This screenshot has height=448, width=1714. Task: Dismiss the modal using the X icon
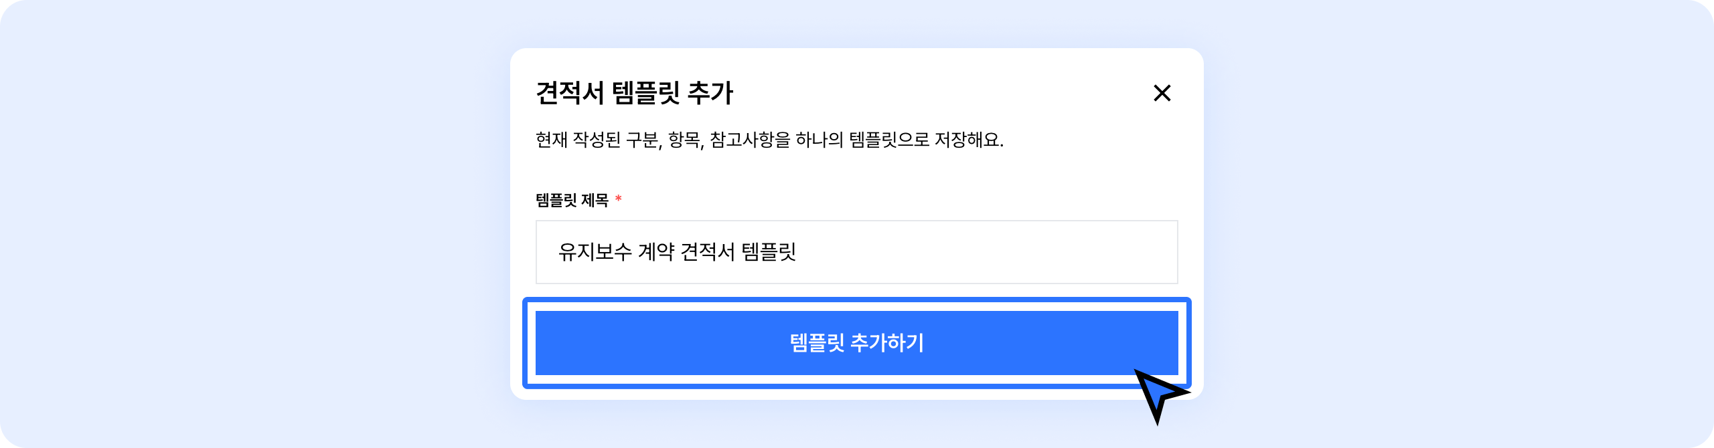coord(1162,93)
